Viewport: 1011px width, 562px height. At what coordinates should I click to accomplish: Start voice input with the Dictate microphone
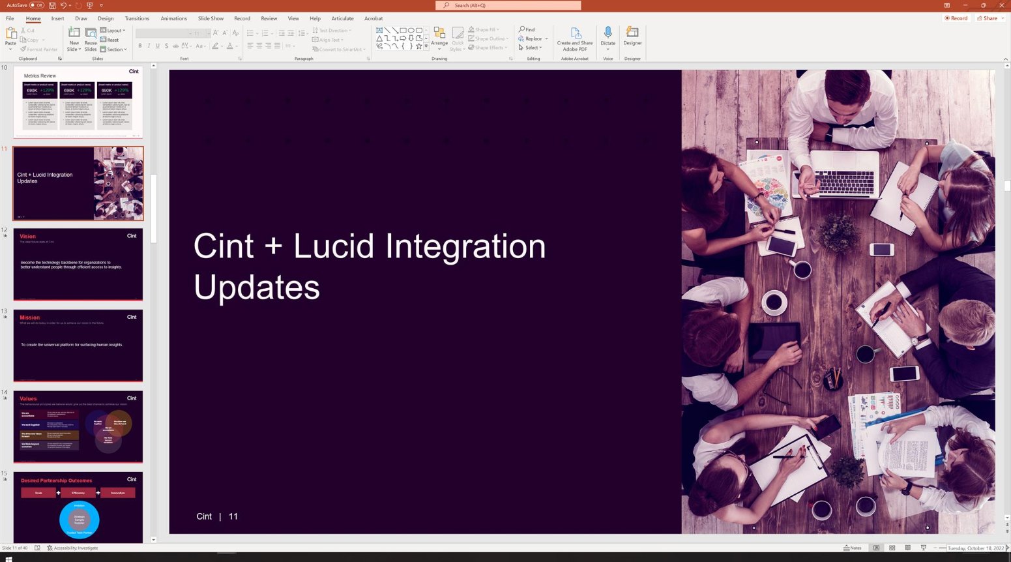click(x=608, y=36)
